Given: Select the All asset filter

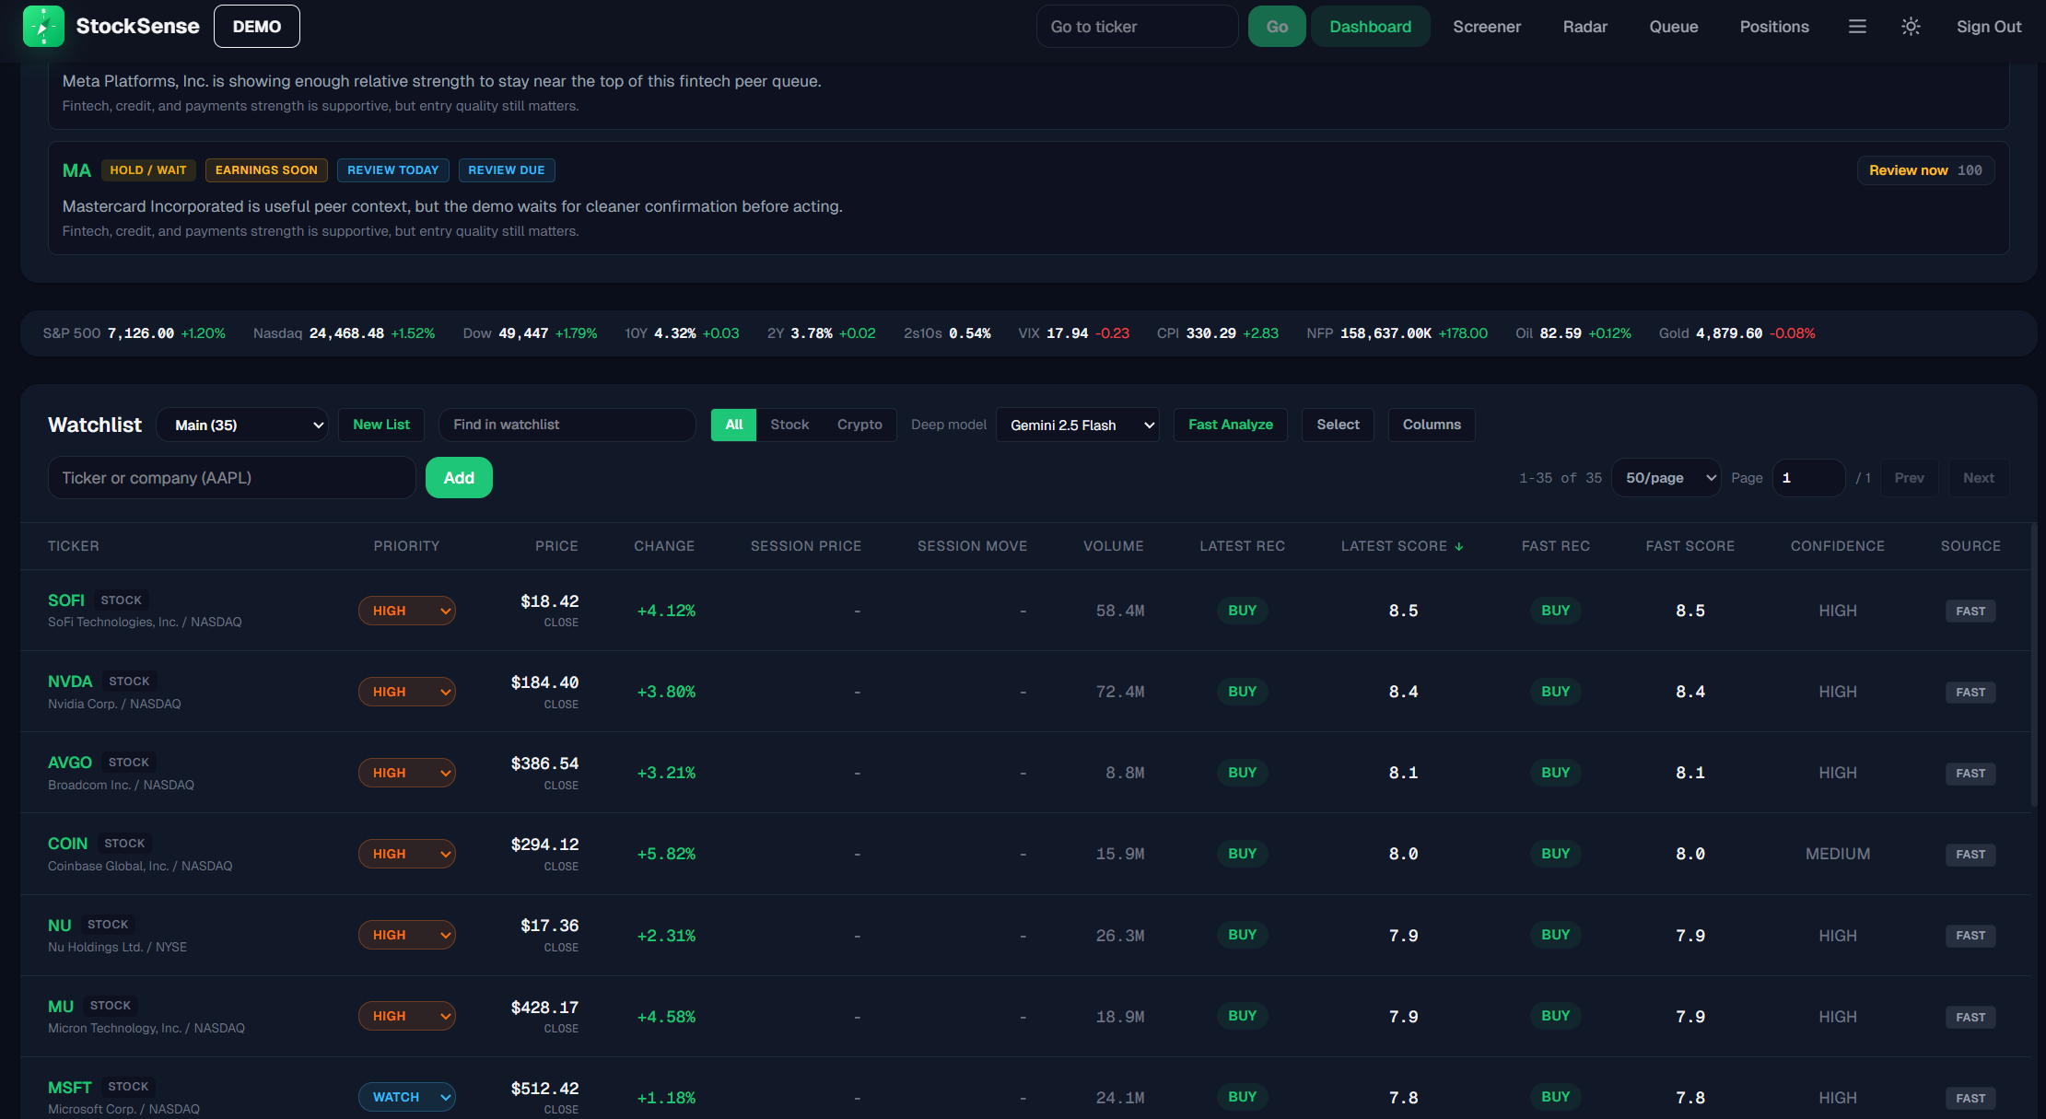Looking at the screenshot, I should tap(733, 425).
